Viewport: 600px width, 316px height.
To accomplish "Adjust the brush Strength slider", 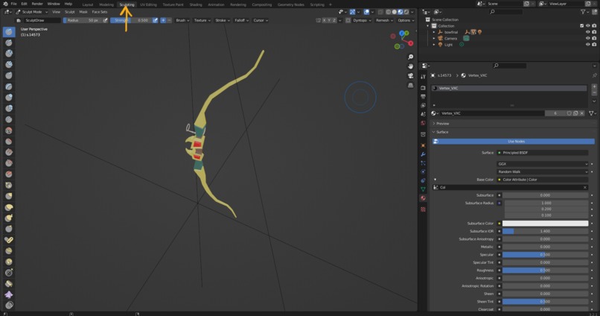I will click(131, 20).
